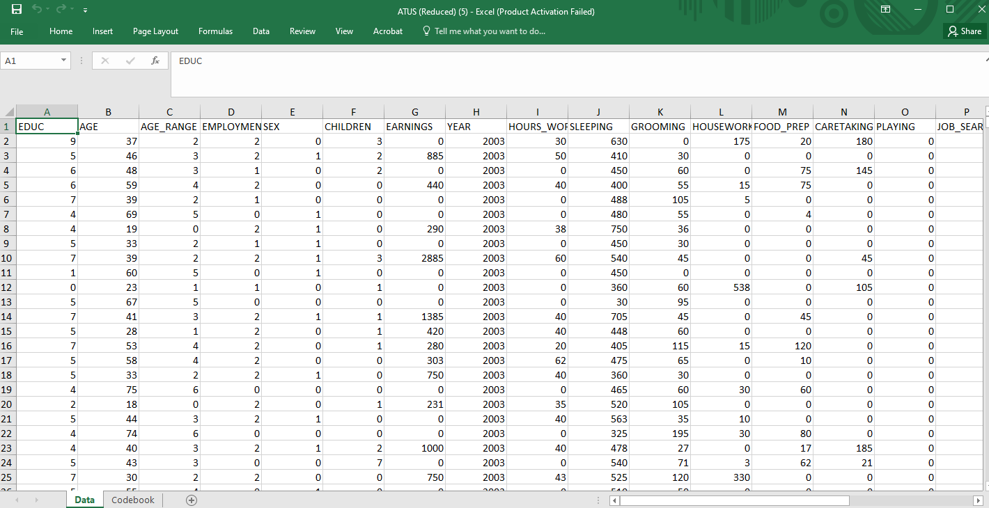Click vertical scrollbar up arrow

986,111
